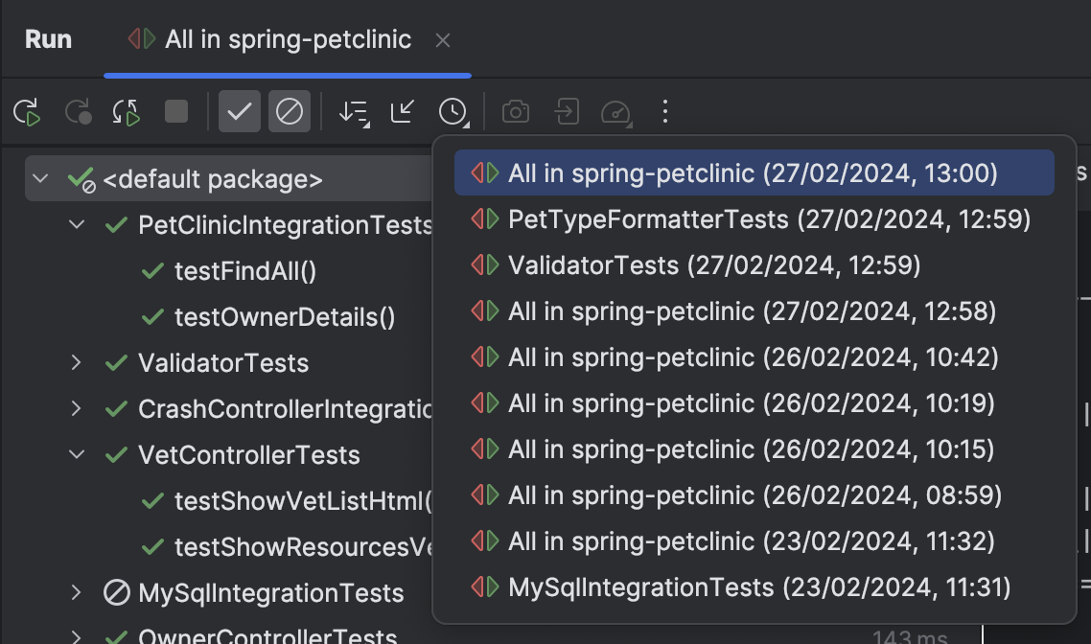Toggle auto-test rerun on changes

126,111
